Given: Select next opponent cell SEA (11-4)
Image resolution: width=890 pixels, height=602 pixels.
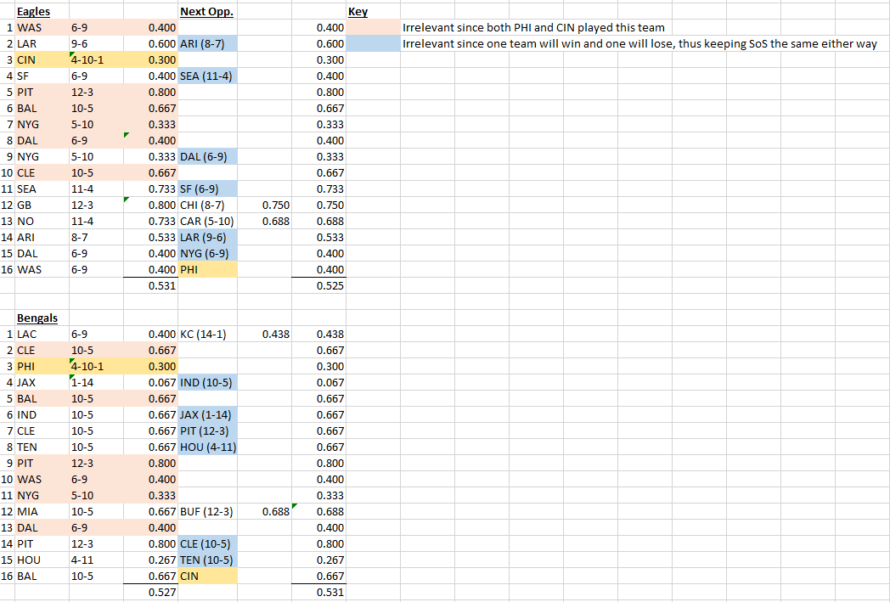Looking at the screenshot, I should tap(207, 76).
